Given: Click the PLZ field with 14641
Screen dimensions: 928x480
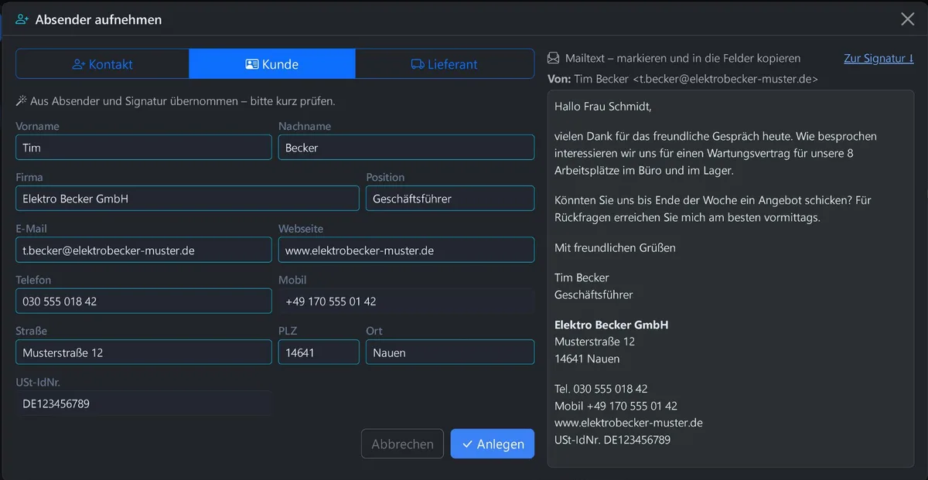Looking at the screenshot, I should pyautogui.click(x=319, y=352).
